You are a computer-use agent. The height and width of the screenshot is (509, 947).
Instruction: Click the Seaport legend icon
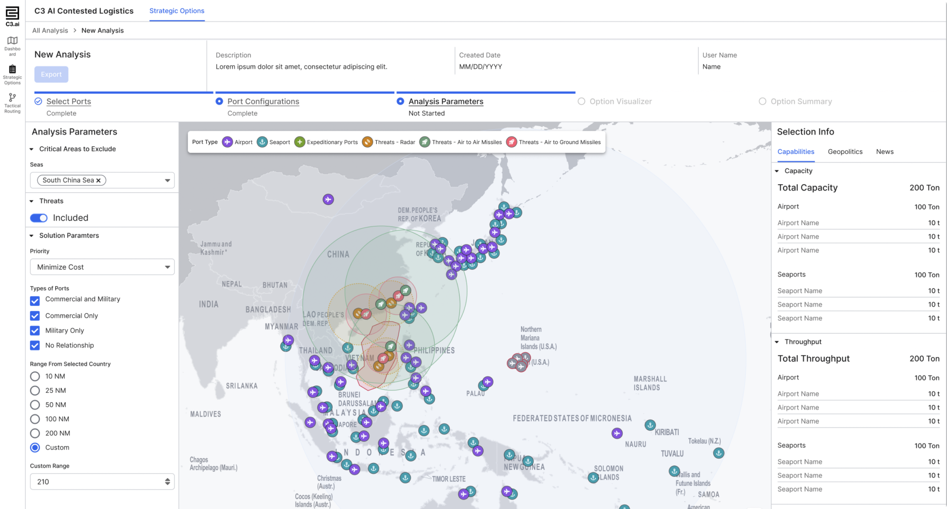262,142
